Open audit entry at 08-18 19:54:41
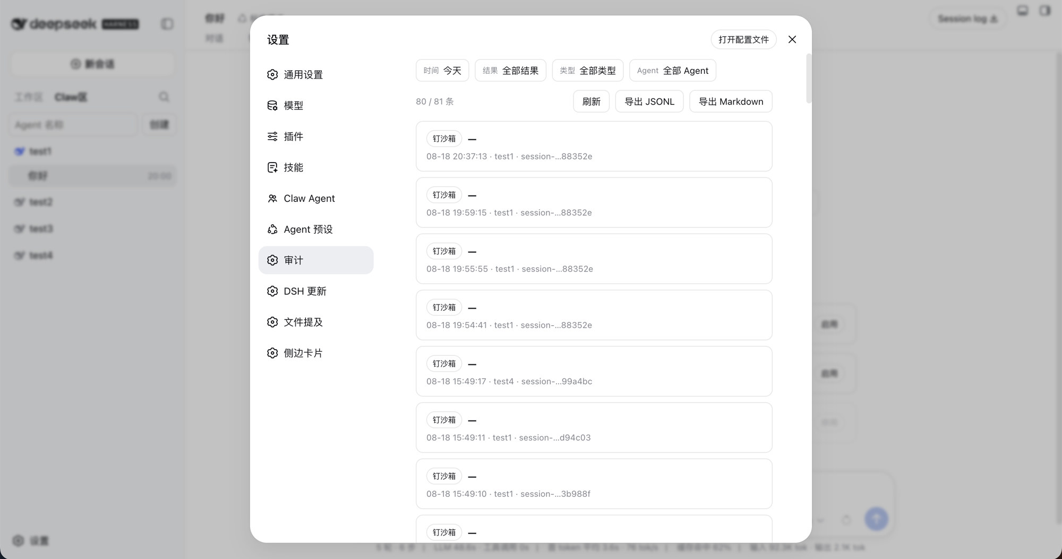This screenshot has width=1062, height=559. pyautogui.click(x=594, y=315)
